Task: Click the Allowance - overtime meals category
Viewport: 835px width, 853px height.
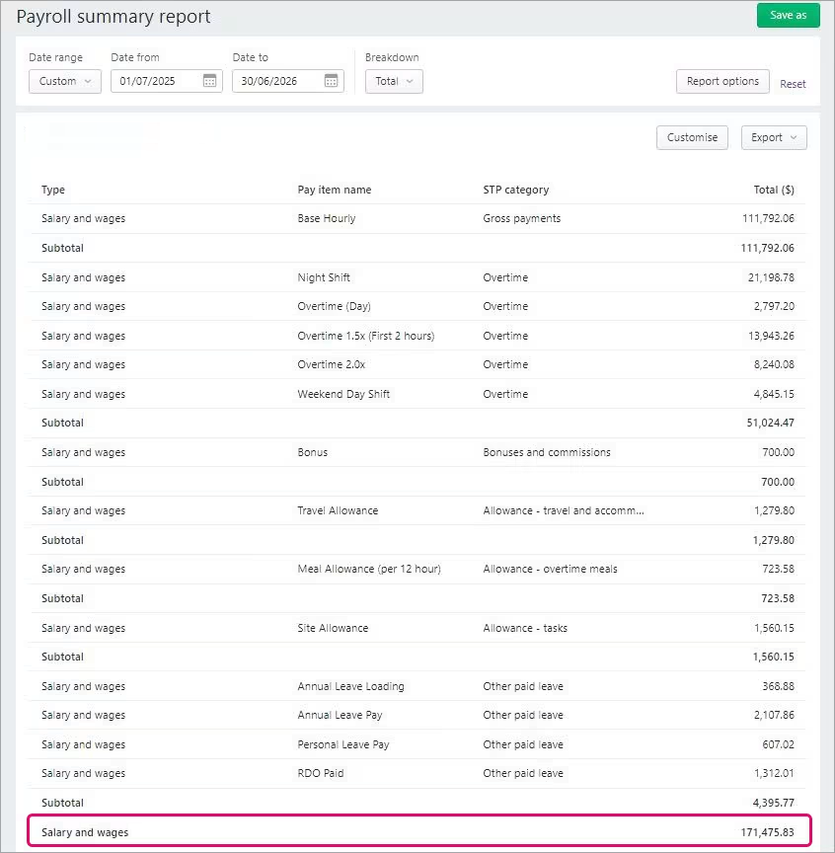Action: coord(550,569)
